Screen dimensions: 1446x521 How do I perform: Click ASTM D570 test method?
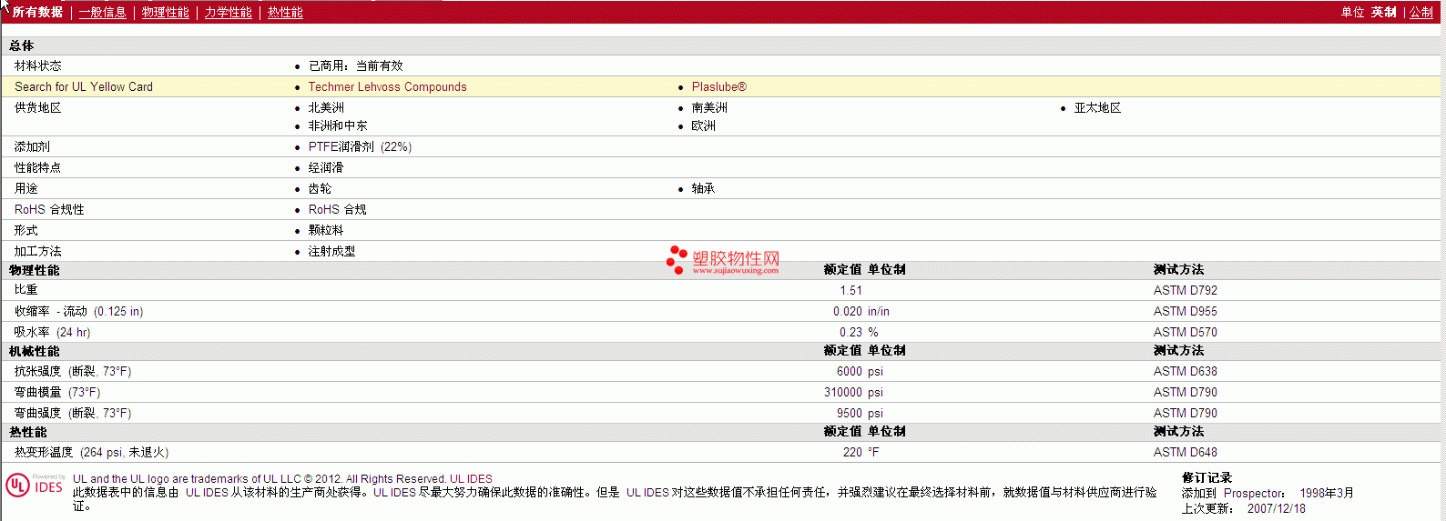click(x=1186, y=332)
